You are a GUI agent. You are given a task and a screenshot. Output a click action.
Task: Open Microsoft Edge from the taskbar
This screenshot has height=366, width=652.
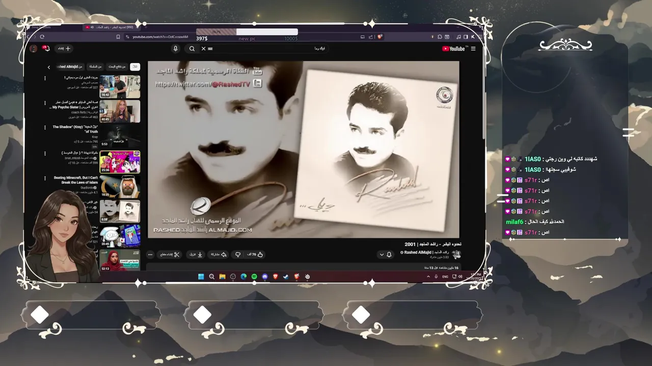pyautogui.click(x=243, y=277)
